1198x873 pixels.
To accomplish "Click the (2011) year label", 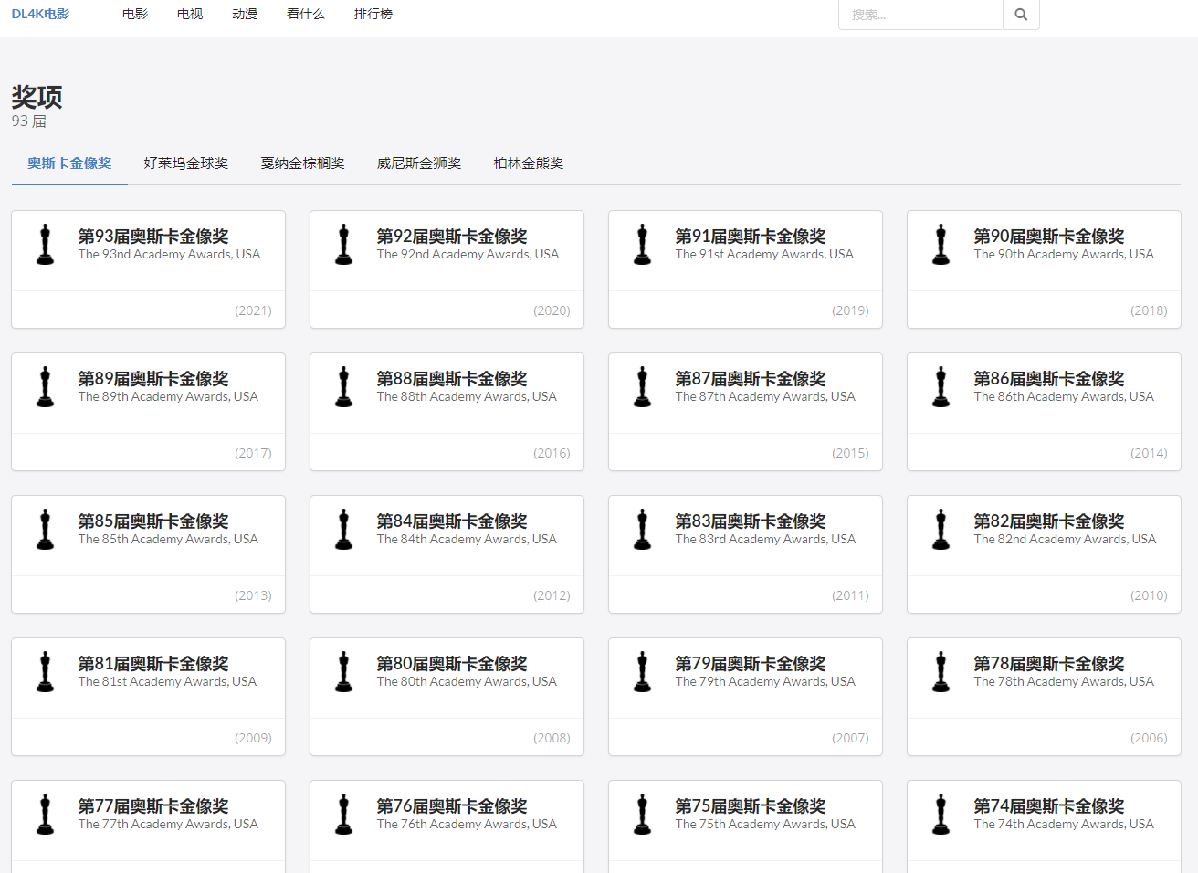I will coord(850,595).
